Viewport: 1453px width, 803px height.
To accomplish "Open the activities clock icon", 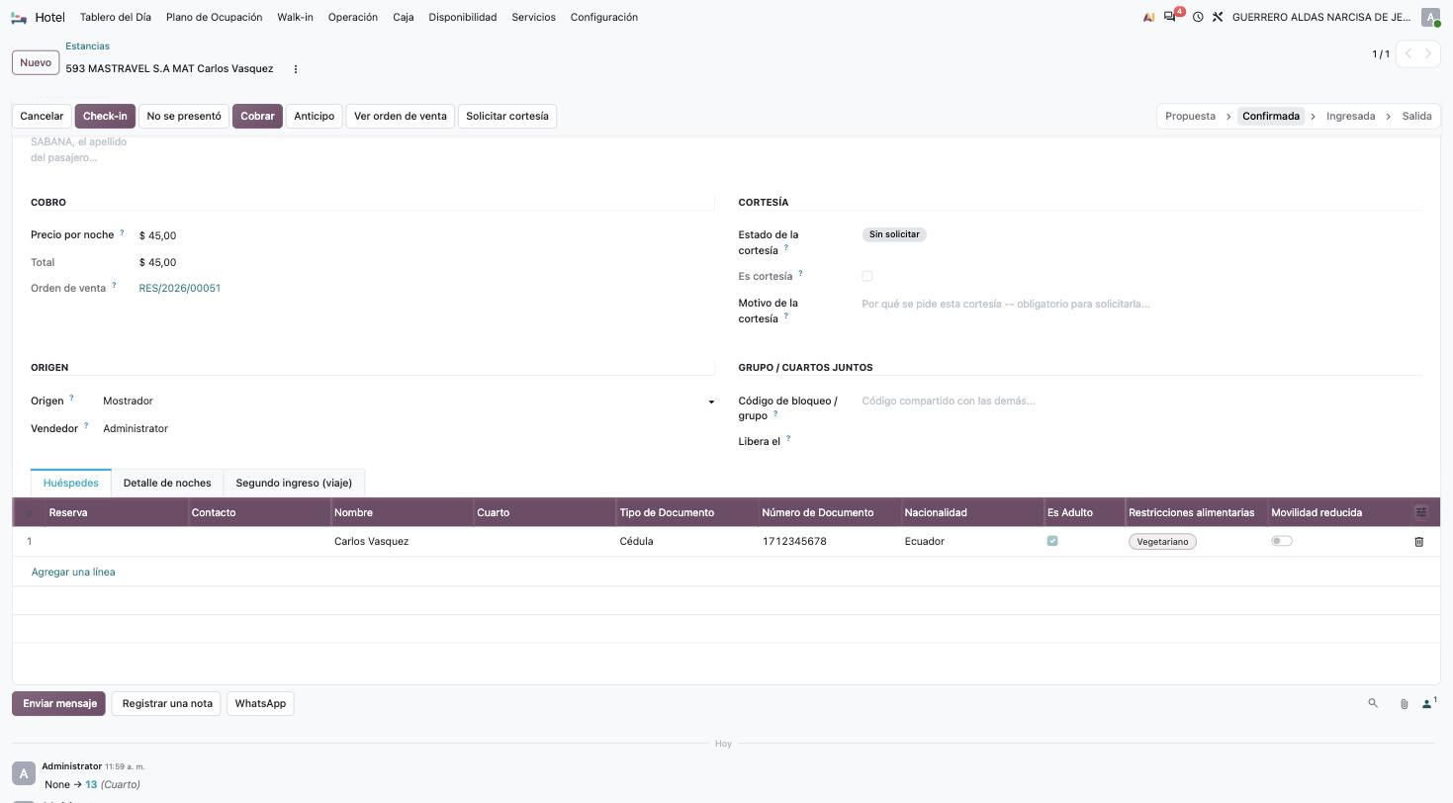I will pyautogui.click(x=1198, y=17).
